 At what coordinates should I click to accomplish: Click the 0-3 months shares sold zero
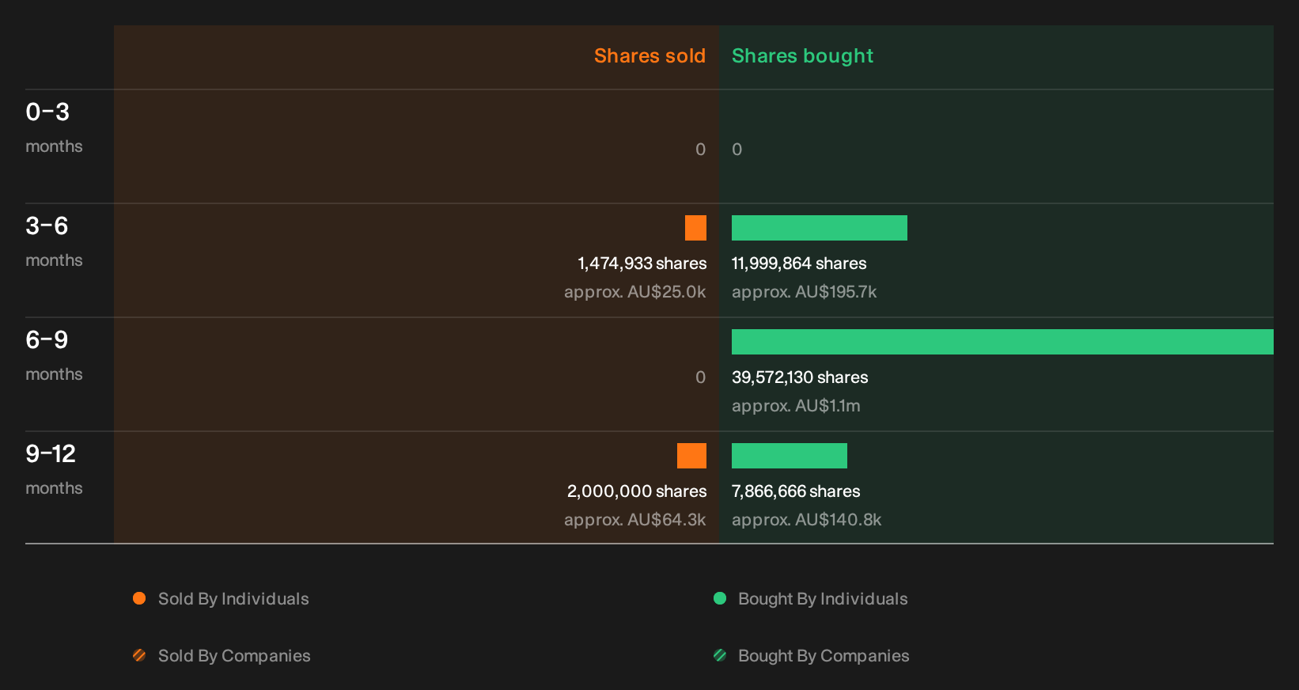pyautogui.click(x=700, y=150)
